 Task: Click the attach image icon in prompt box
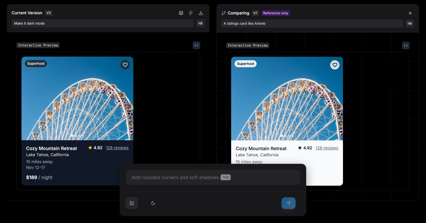[132, 203]
